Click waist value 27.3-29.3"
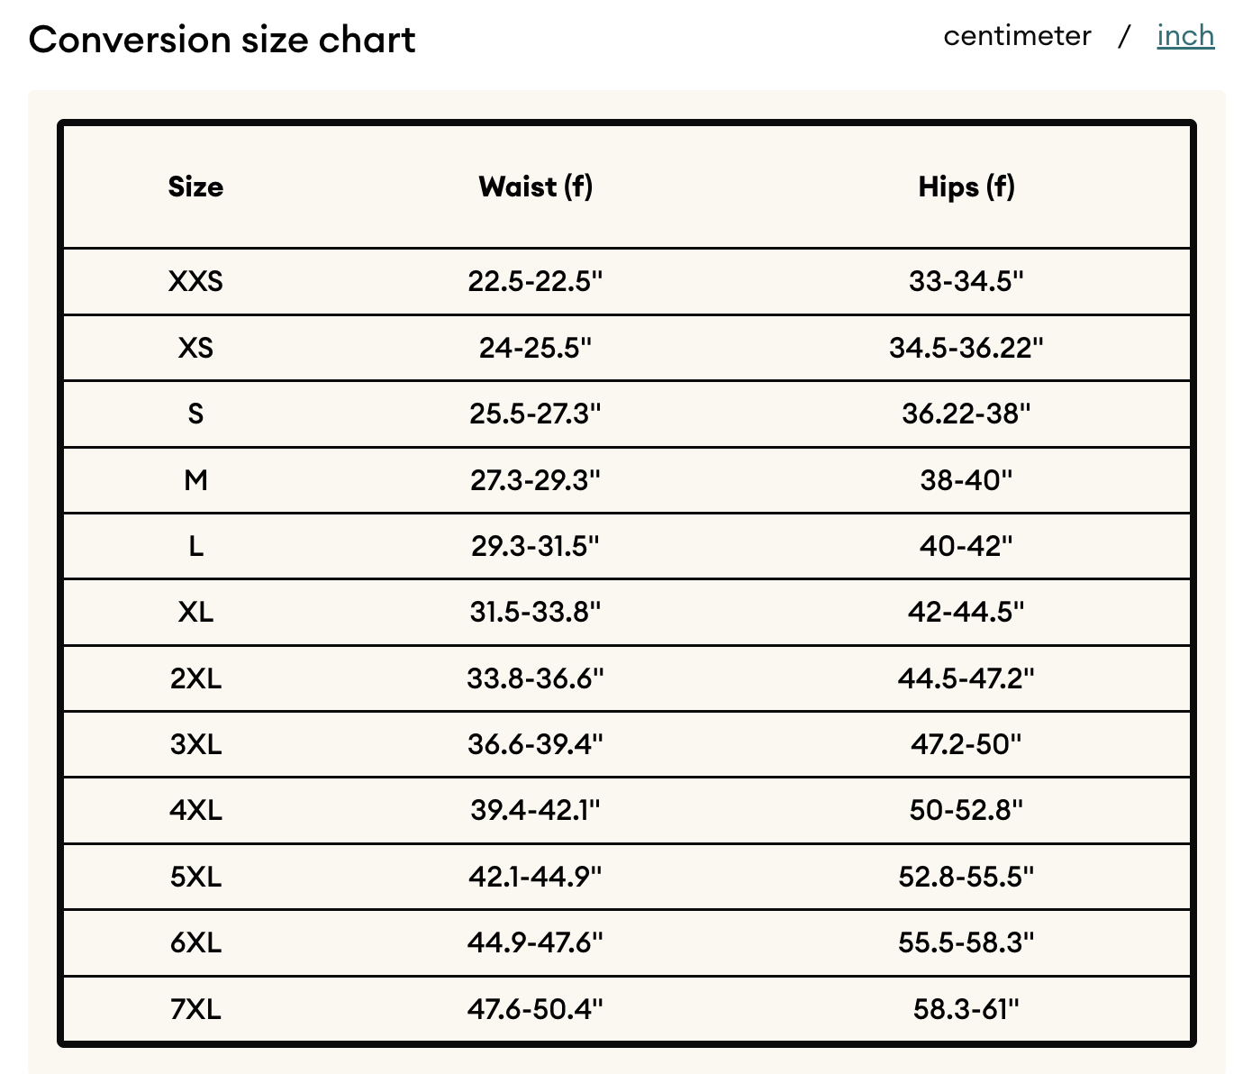This screenshot has width=1243, height=1074. [535, 480]
